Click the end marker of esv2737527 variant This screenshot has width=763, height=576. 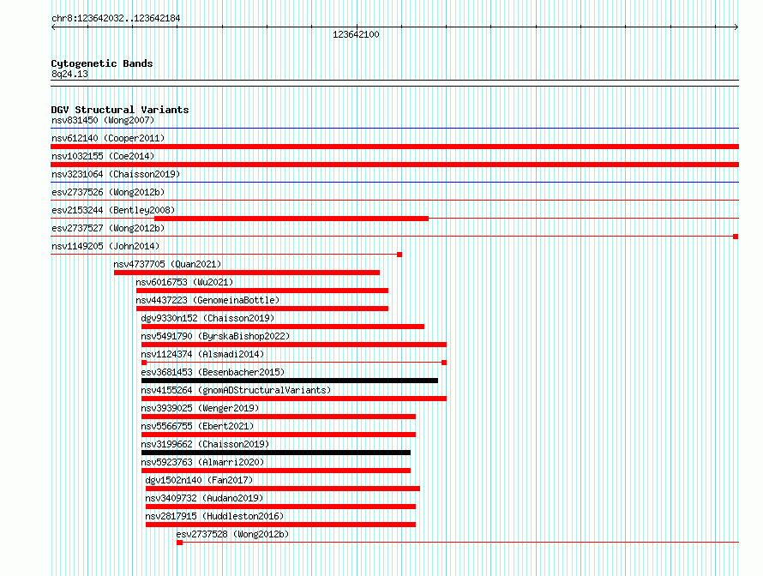coord(736,237)
